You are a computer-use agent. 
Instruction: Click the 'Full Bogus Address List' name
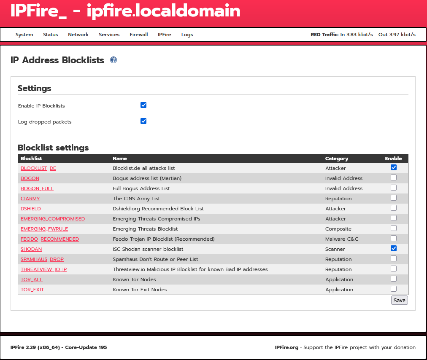[x=141, y=188]
